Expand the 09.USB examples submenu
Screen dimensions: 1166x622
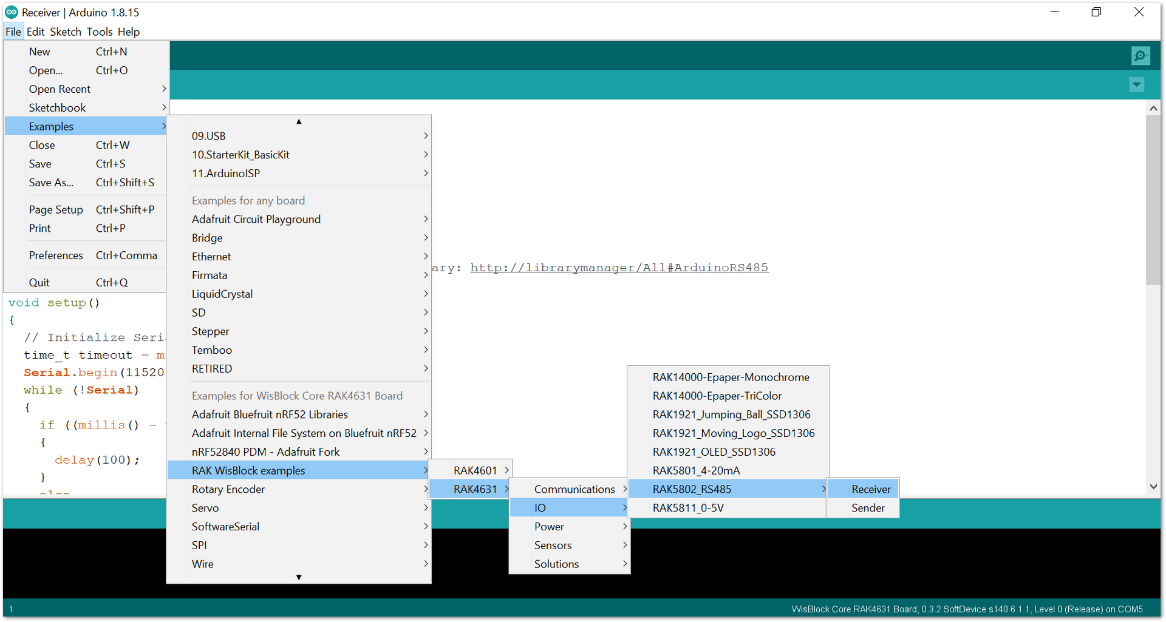pos(299,136)
